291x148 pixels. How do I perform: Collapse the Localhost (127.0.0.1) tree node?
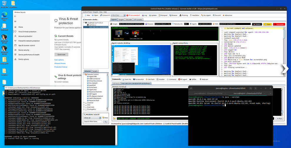(84, 23)
